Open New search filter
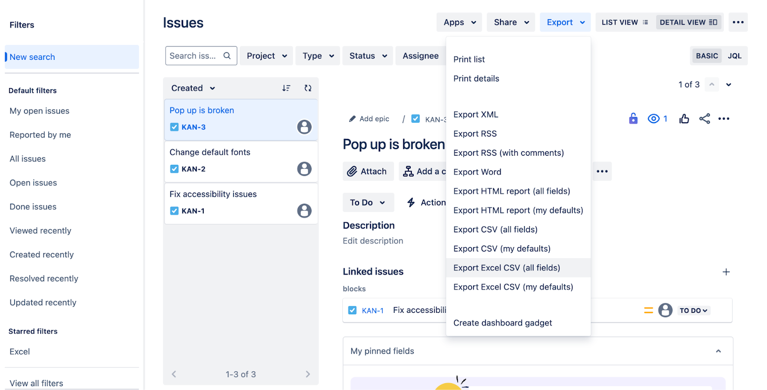 tap(72, 57)
